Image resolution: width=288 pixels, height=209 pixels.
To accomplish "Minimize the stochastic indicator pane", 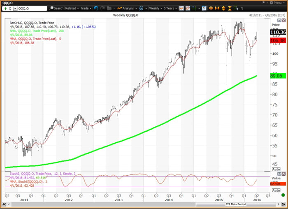I will (x=279, y=174).
